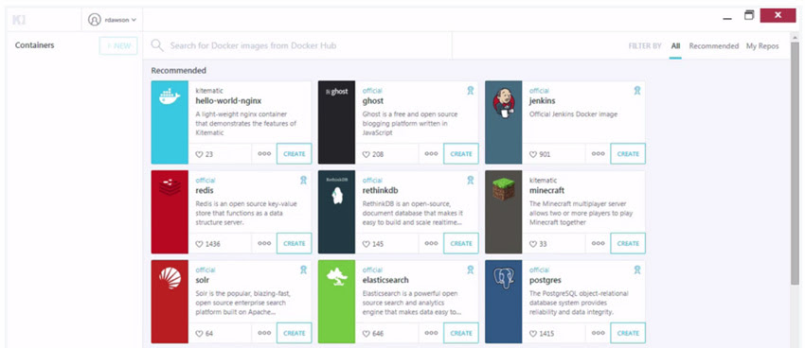The image size is (805, 348).
Task: Click the official badge icon on ghost
Action: 470,91
